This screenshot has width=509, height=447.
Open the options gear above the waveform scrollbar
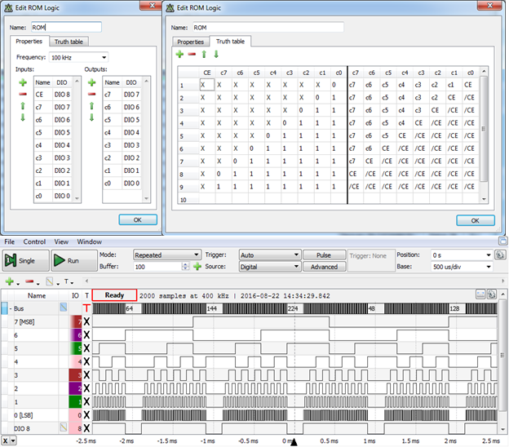(x=492, y=294)
